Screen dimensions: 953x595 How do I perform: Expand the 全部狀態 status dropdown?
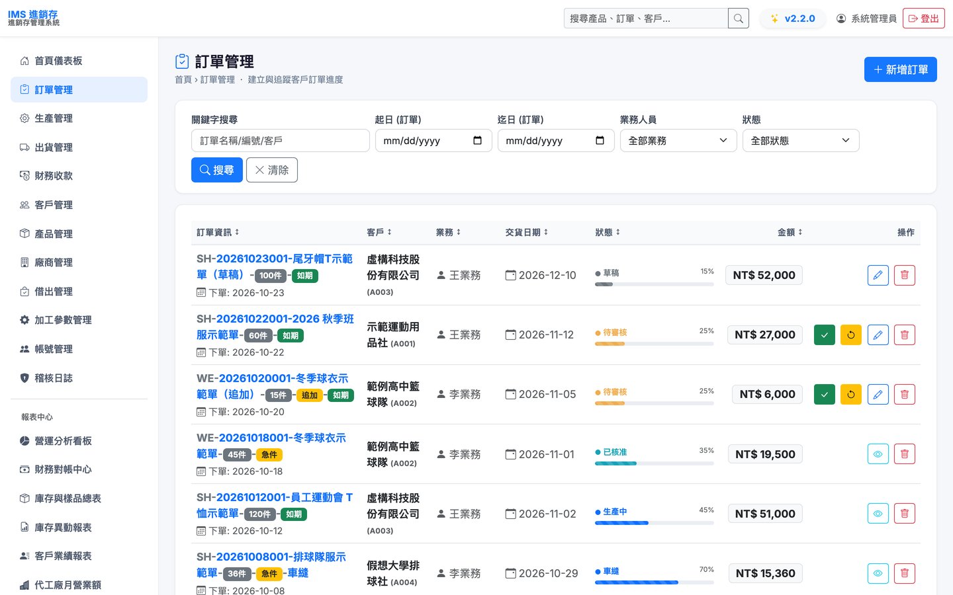coord(801,141)
